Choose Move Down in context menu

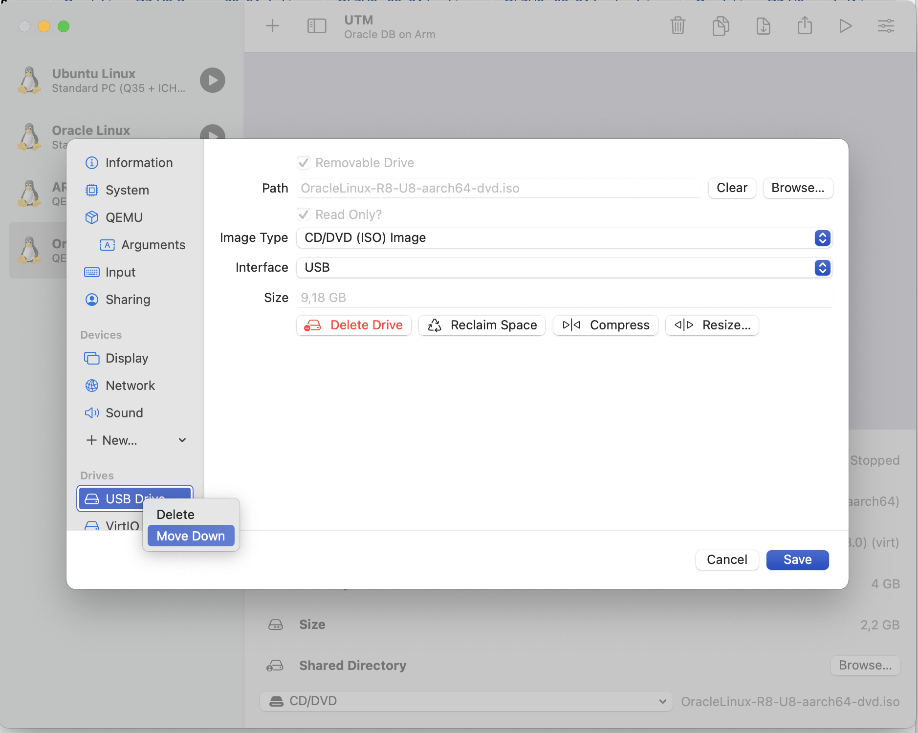pos(191,536)
